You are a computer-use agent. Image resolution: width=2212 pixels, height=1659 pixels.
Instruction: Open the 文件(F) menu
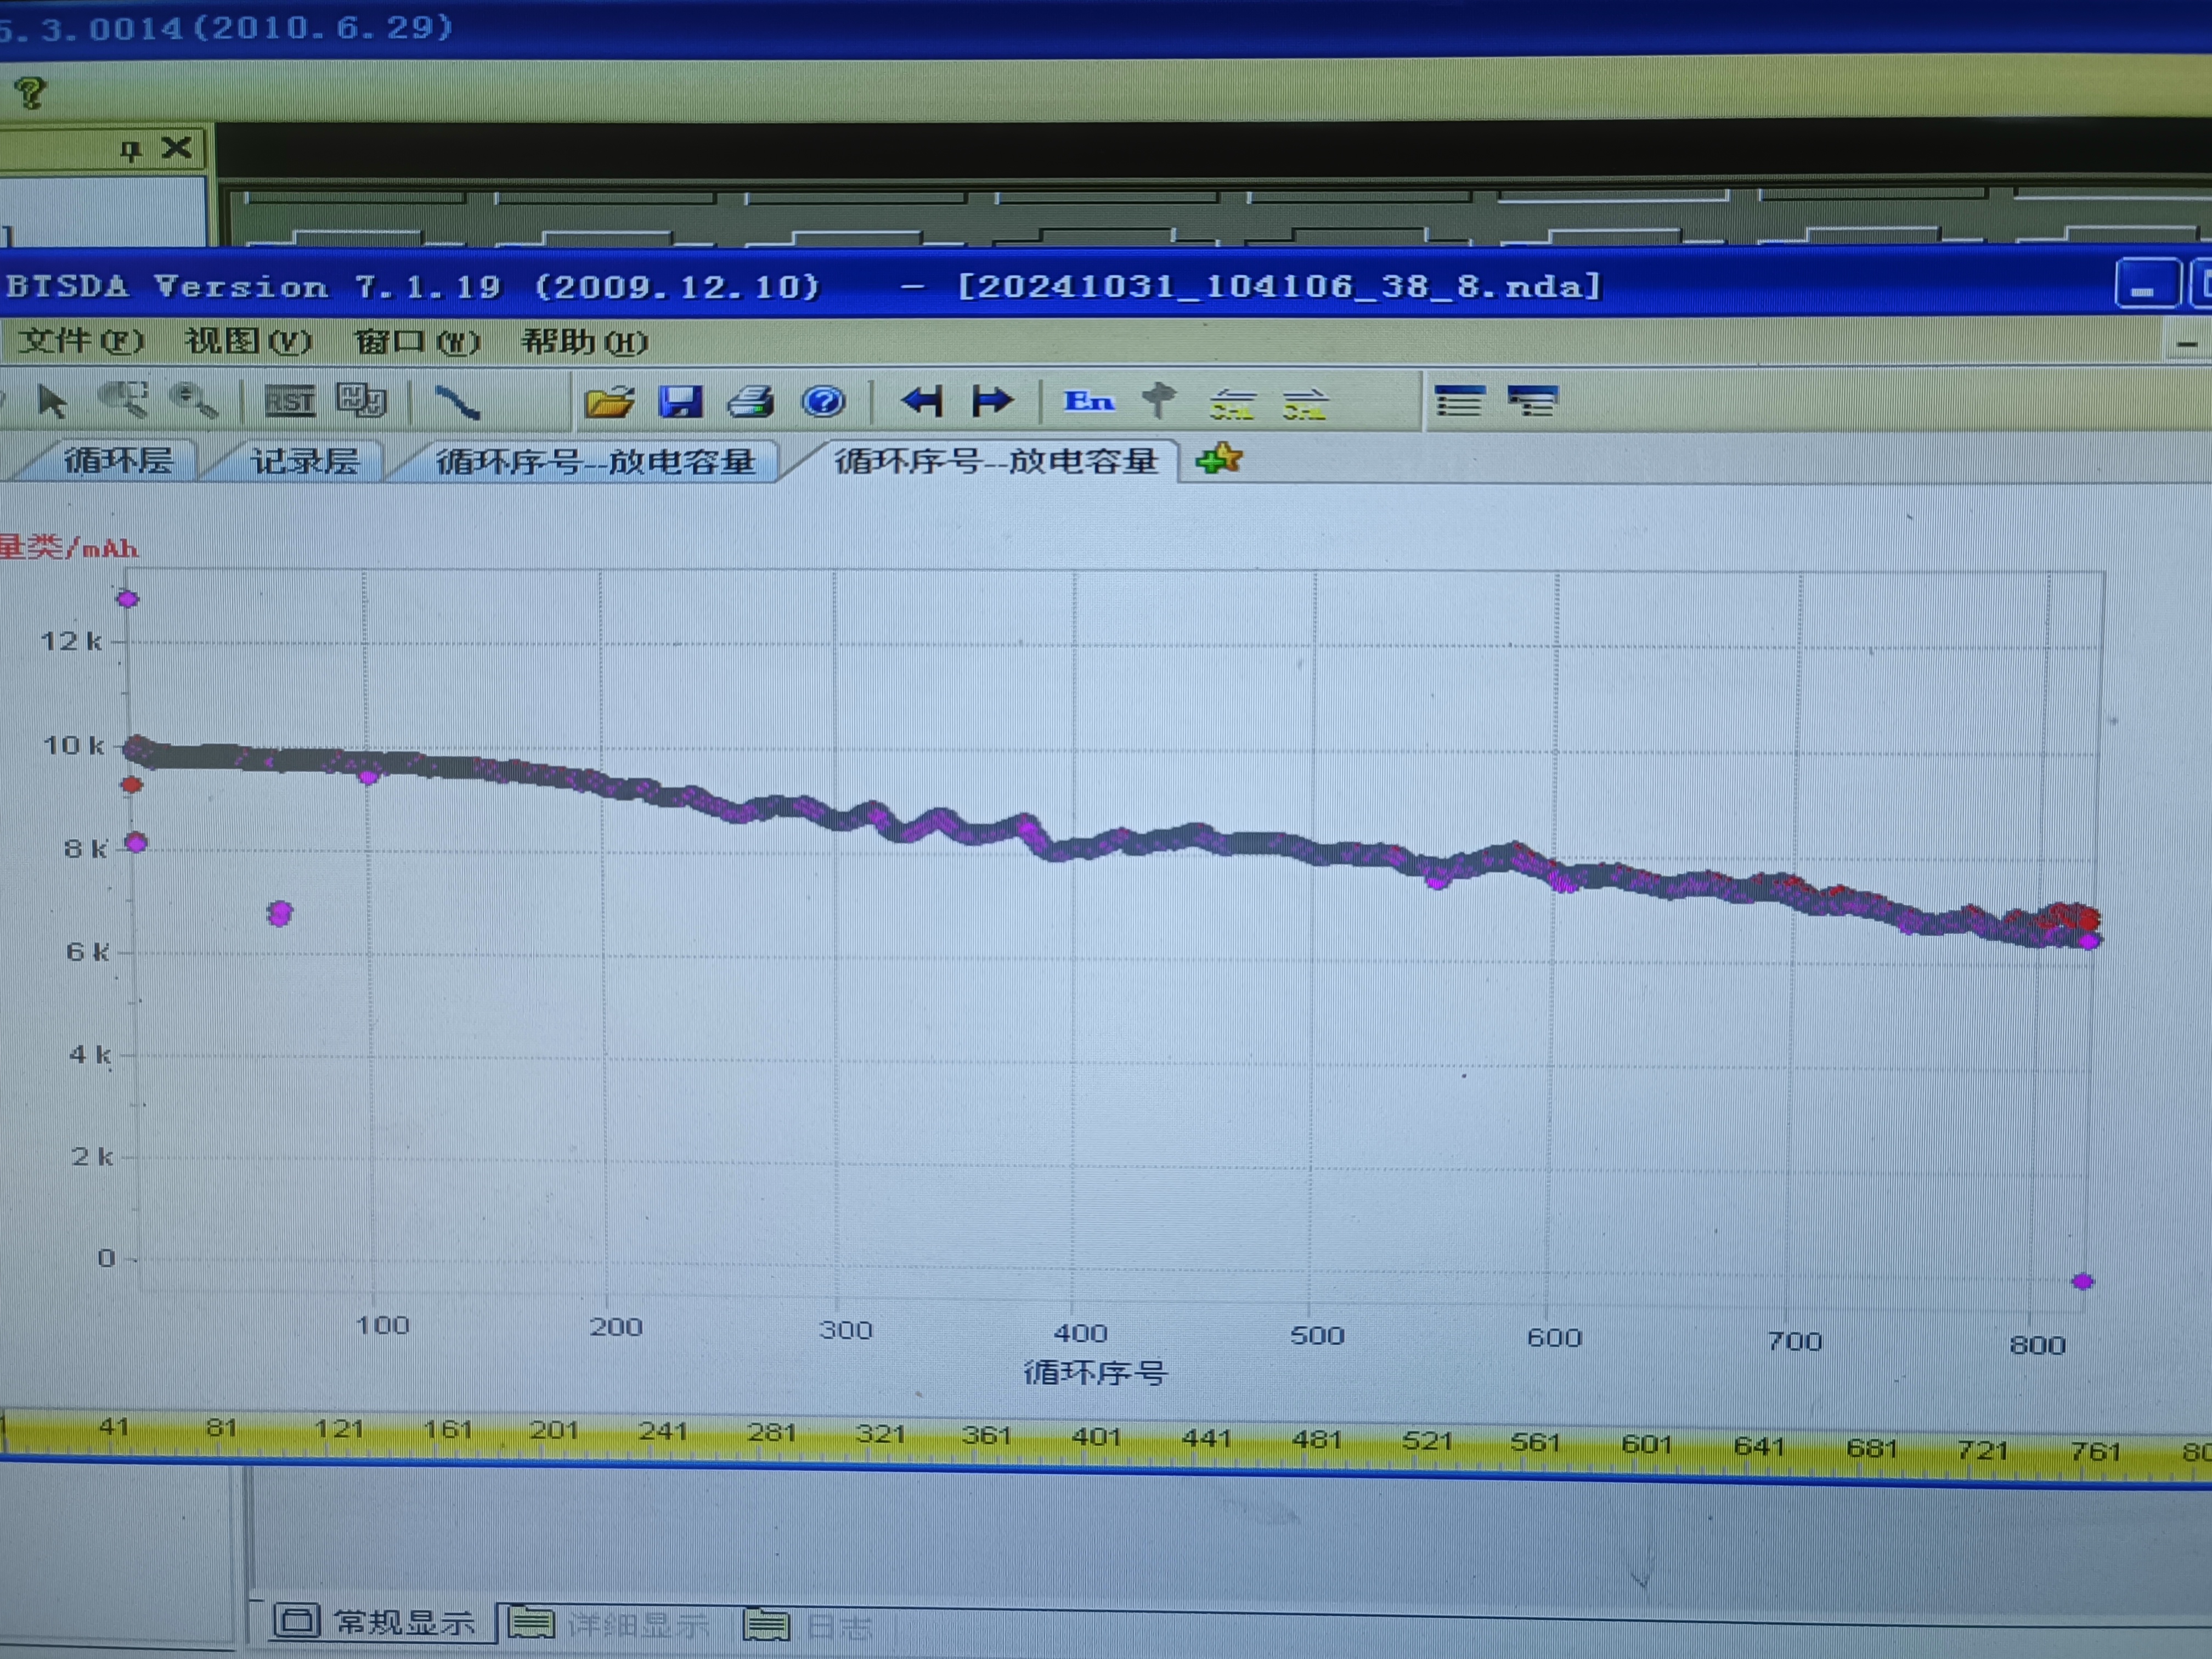point(81,341)
